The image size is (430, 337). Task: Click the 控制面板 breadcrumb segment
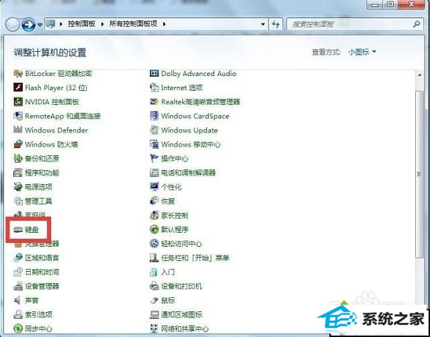tap(81, 24)
